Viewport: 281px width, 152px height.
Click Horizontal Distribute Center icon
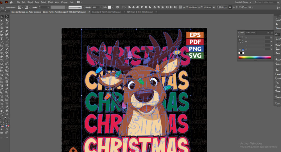(171, 7)
